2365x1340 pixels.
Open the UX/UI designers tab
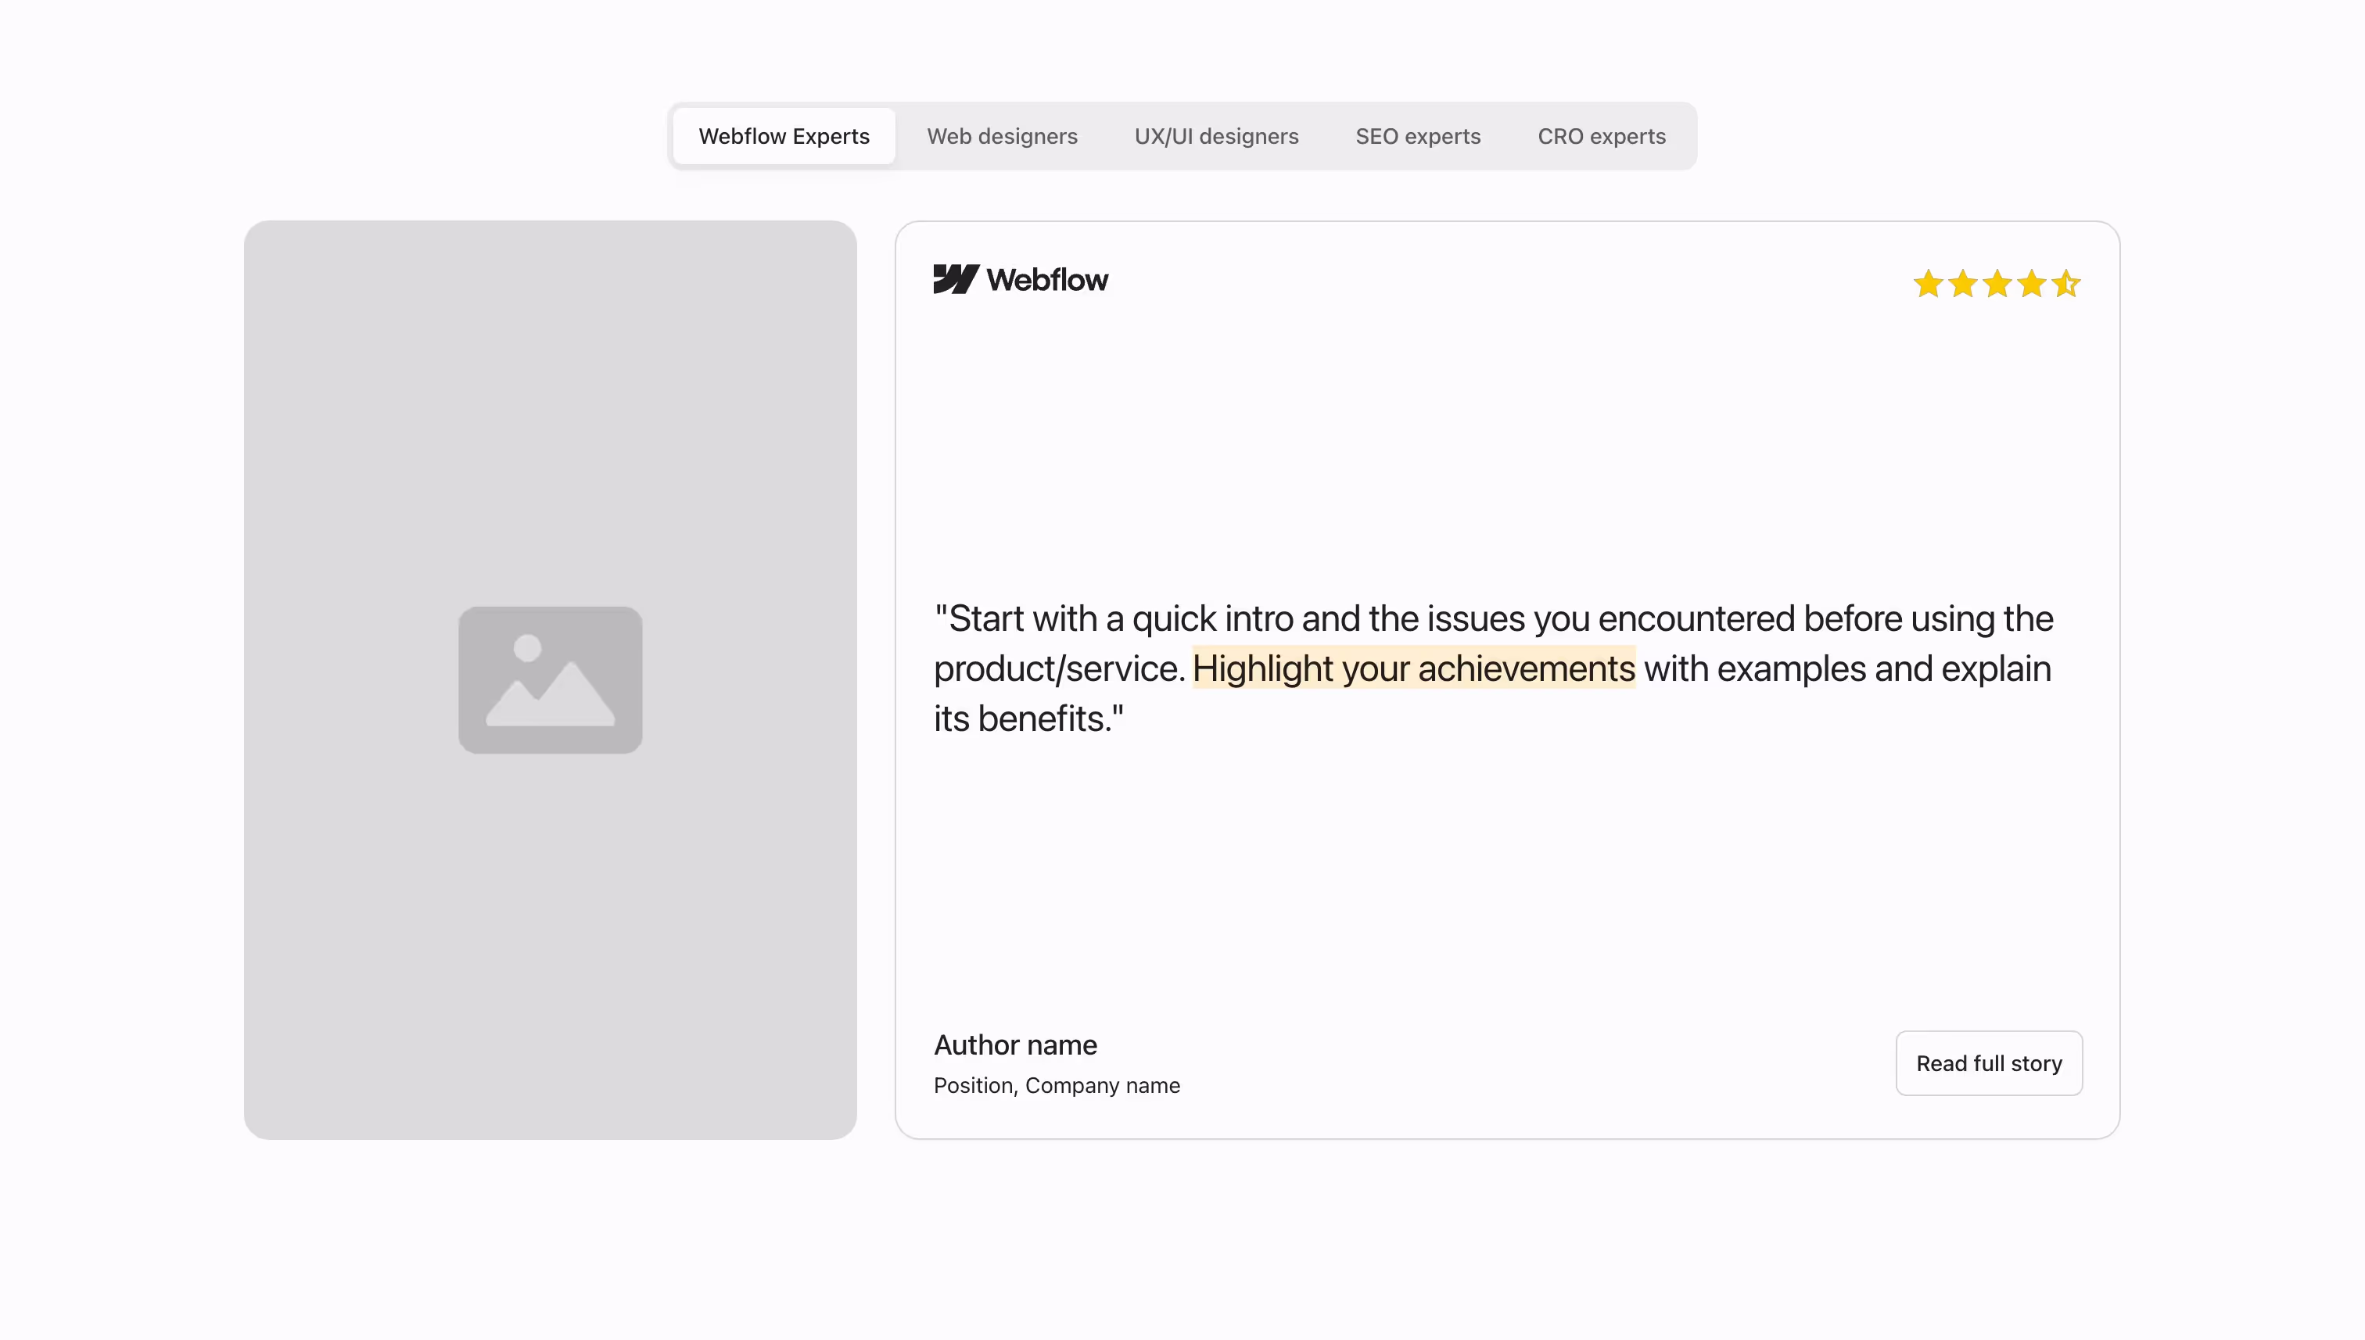tap(1217, 135)
